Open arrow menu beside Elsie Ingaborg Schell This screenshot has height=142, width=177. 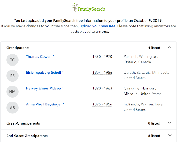coord(63,72)
